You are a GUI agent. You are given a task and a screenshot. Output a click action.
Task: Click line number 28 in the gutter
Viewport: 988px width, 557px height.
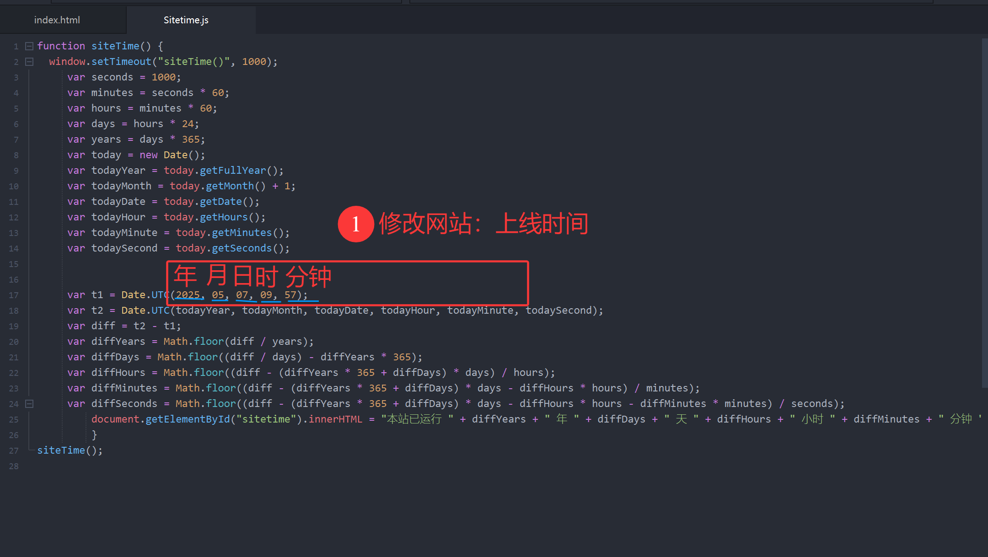point(14,466)
